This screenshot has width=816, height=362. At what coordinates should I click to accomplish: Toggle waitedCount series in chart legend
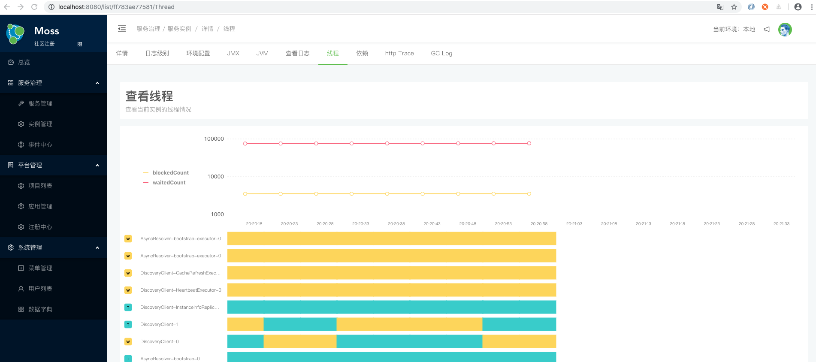tap(165, 183)
